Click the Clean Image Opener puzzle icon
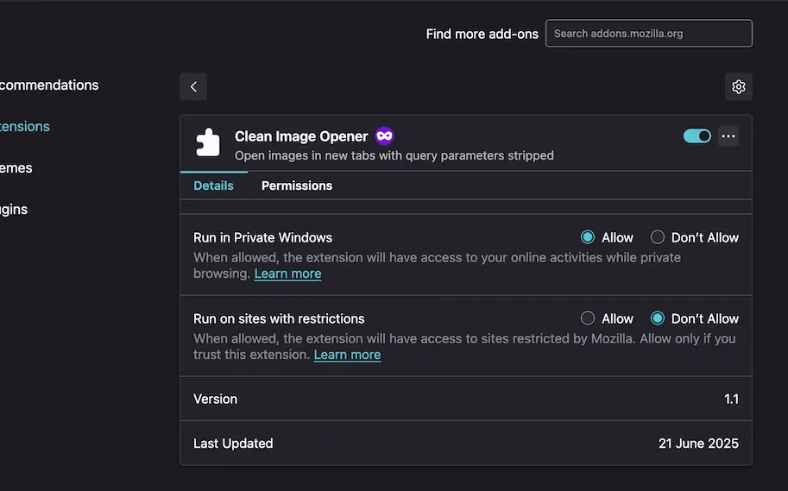 [x=208, y=142]
